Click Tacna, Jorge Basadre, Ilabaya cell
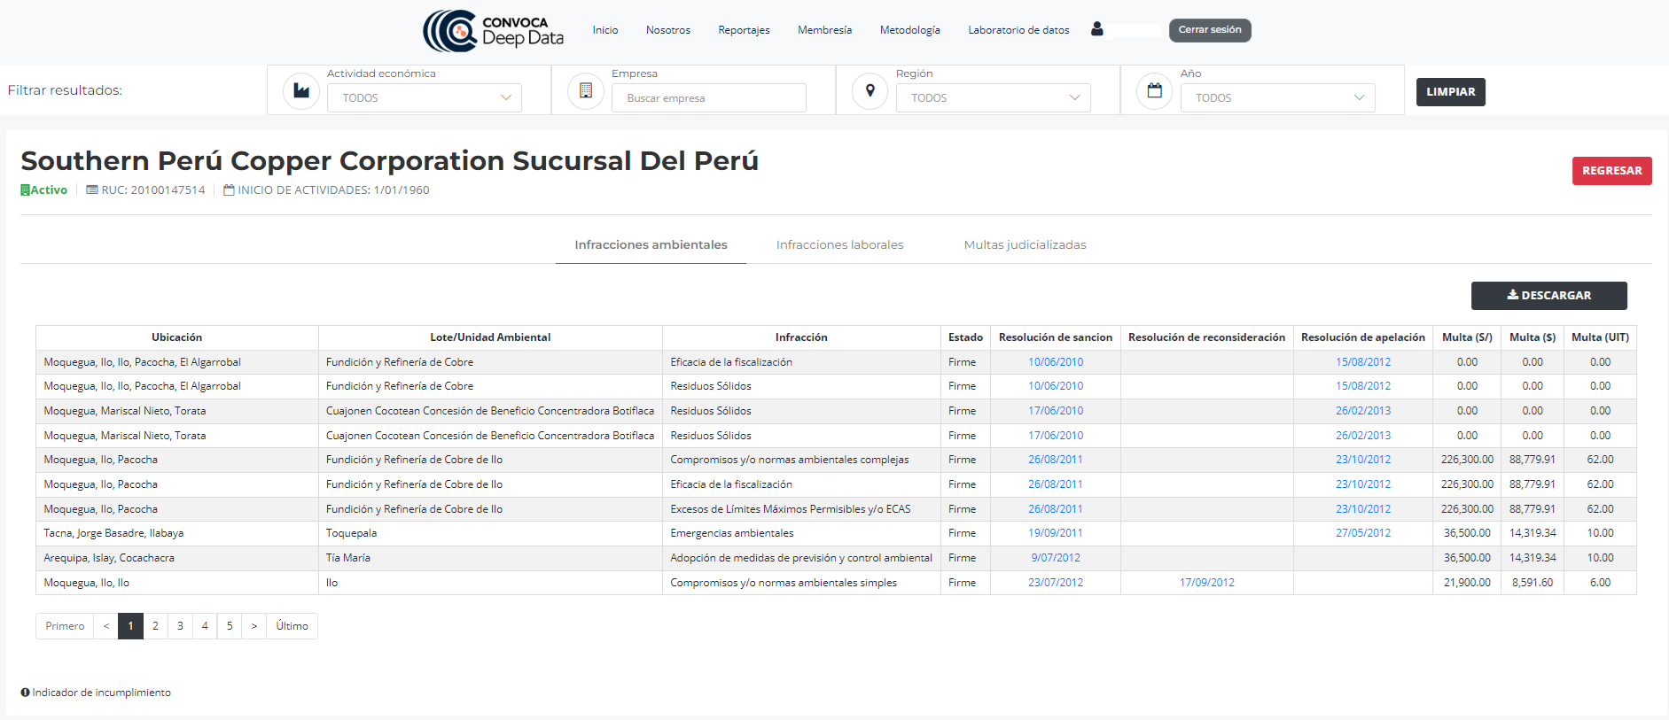Image resolution: width=1669 pixels, height=720 pixels. pyautogui.click(x=176, y=533)
